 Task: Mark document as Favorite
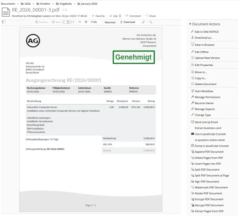point(98,16)
